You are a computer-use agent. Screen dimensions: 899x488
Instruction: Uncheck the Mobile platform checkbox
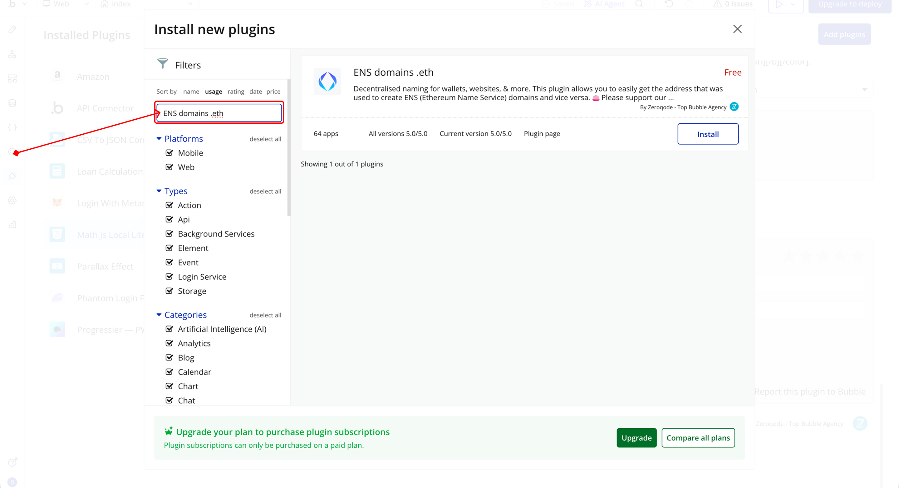pos(169,153)
